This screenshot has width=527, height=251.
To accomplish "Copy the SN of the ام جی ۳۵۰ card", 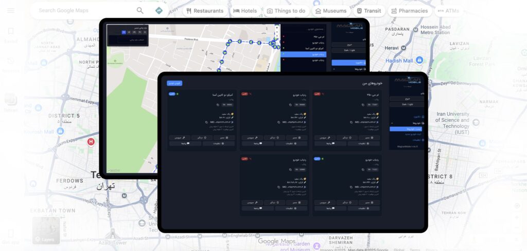I will [x=363, y=105].
